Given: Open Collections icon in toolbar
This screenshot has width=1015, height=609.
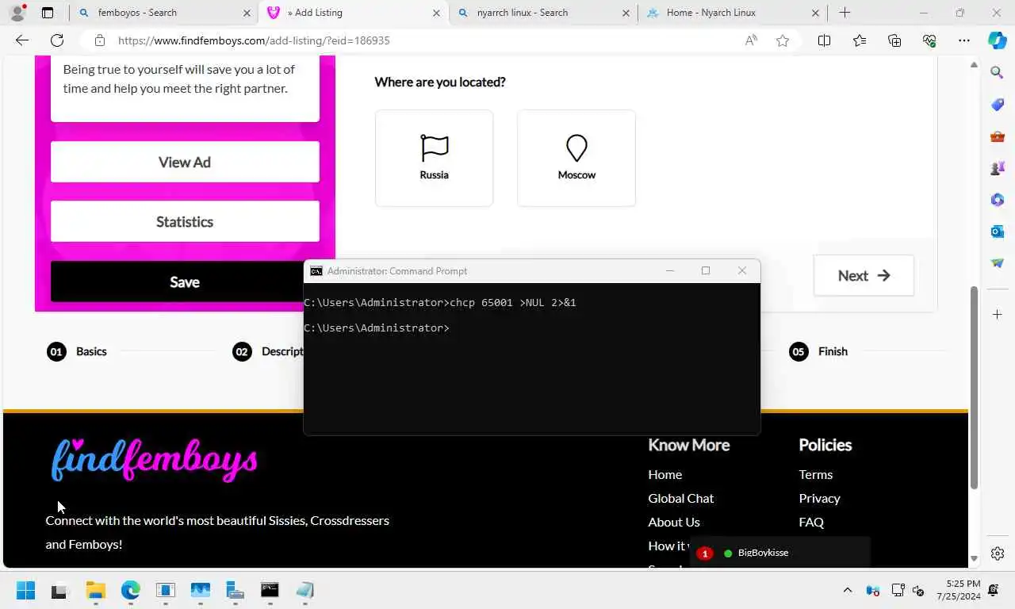Looking at the screenshot, I should click(x=894, y=40).
